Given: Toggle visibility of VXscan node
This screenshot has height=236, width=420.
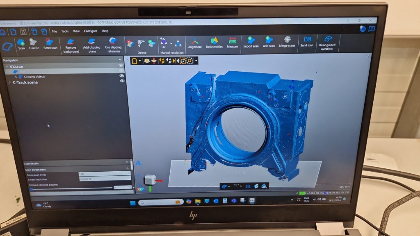Looking at the screenshot, I should pos(121,65).
